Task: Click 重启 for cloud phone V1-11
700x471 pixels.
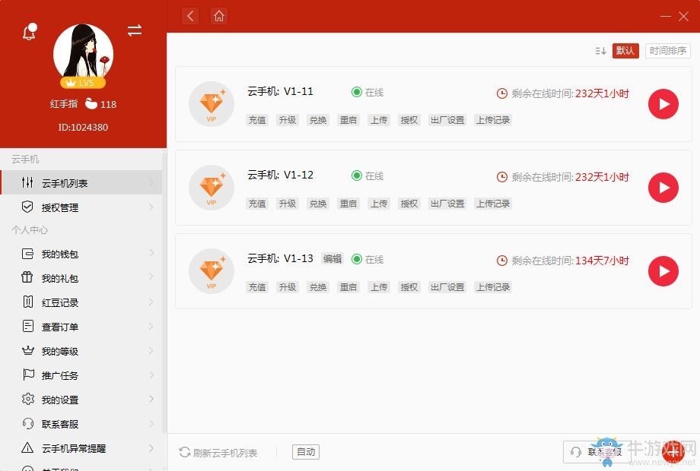Action: (348, 120)
